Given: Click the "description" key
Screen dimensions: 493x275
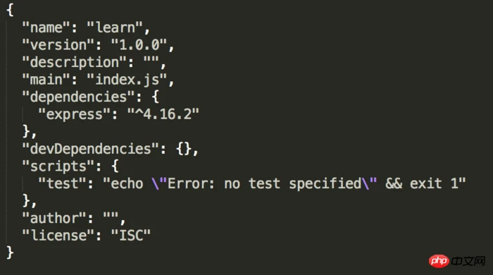Looking at the screenshot, I should pyautogui.click(x=75, y=62).
